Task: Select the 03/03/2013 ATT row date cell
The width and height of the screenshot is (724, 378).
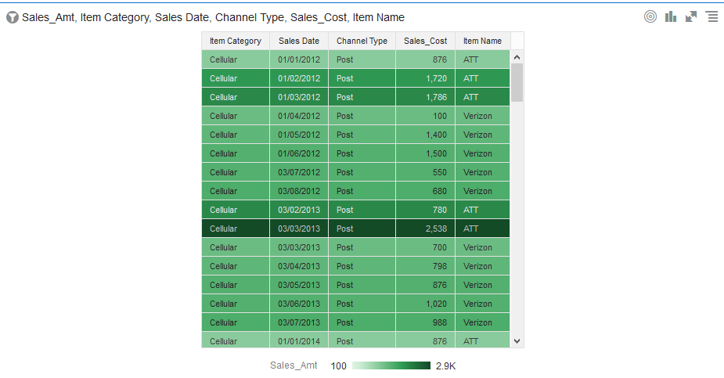Action: tap(299, 229)
